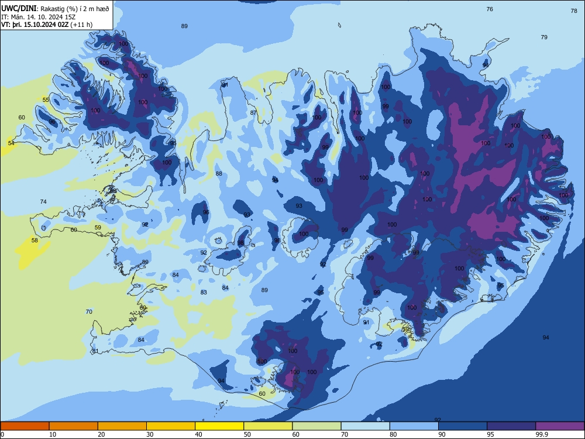Click the humidity value '55' on the map
585x439 pixels.
click(x=46, y=100)
